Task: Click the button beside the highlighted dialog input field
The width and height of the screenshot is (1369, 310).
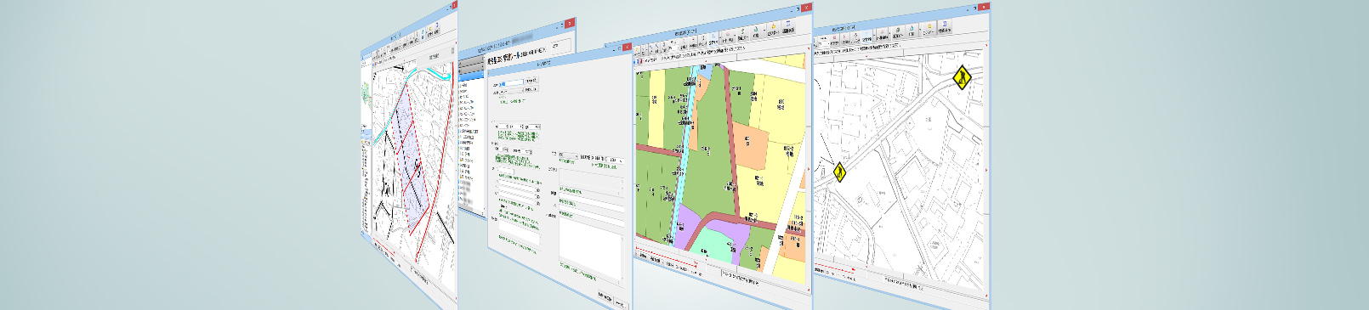Action: point(531,80)
